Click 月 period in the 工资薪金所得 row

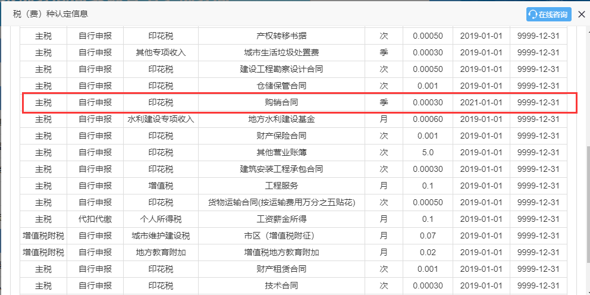[384, 219]
